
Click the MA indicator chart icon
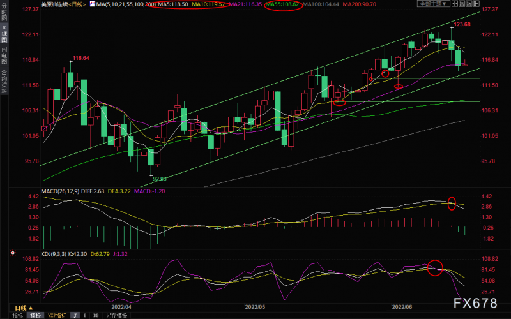[92, 4]
